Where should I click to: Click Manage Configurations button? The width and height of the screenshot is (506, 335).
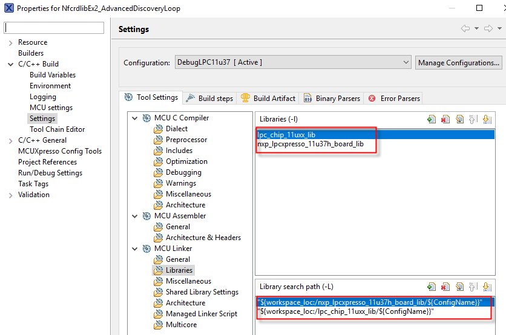(x=459, y=62)
